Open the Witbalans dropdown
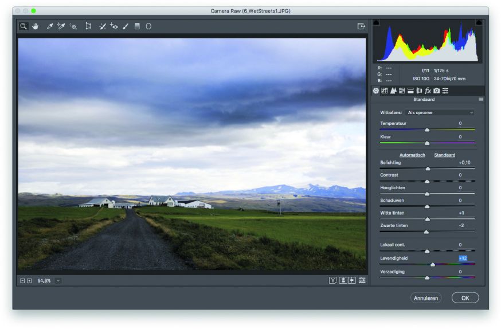 [440, 113]
